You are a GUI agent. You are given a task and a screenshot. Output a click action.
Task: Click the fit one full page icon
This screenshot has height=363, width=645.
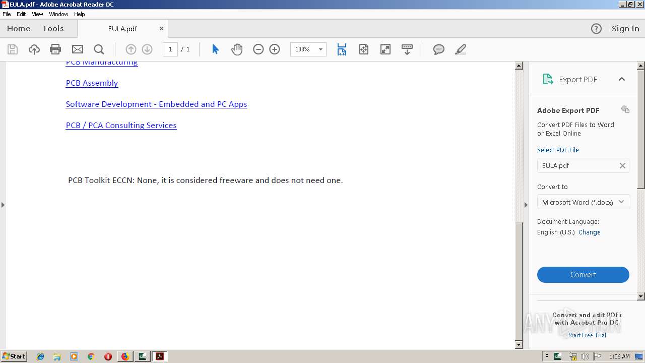point(364,49)
